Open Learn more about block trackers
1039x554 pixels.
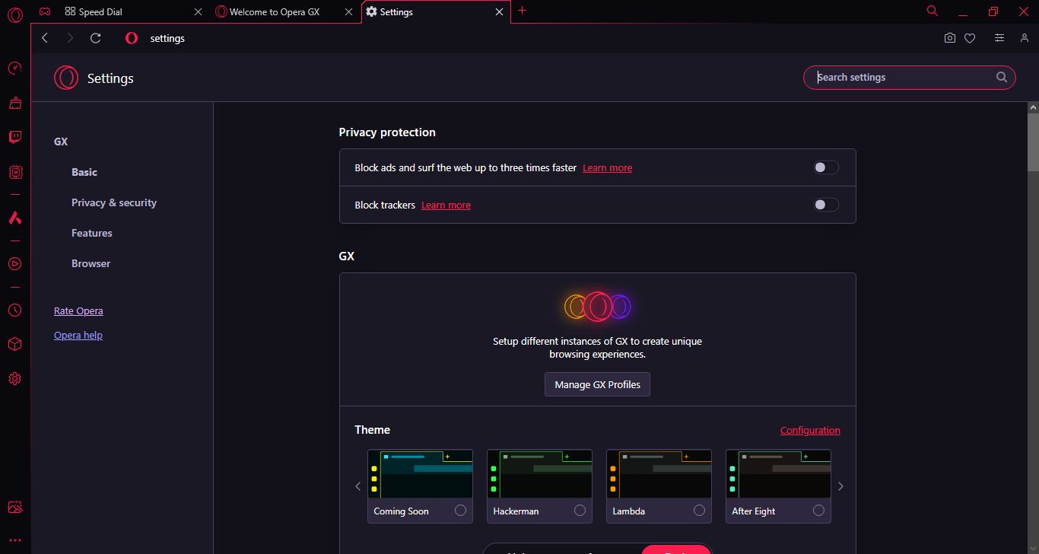[446, 205]
